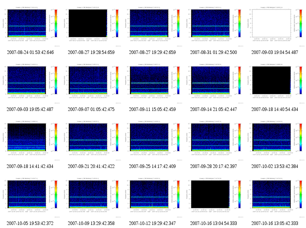
Task: Open the 2007-09-14 21:05:42.447 spectrogram thumbnail
Action: click(214, 83)
